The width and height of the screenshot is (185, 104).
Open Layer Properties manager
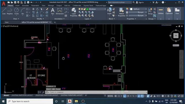[74, 12]
